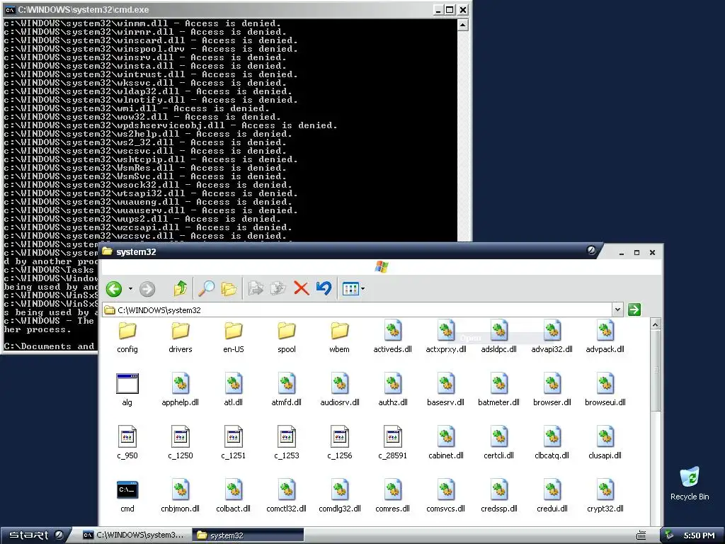
Task: Open the Views toolbar button
Action: pyautogui.click(x=350, y=289)
